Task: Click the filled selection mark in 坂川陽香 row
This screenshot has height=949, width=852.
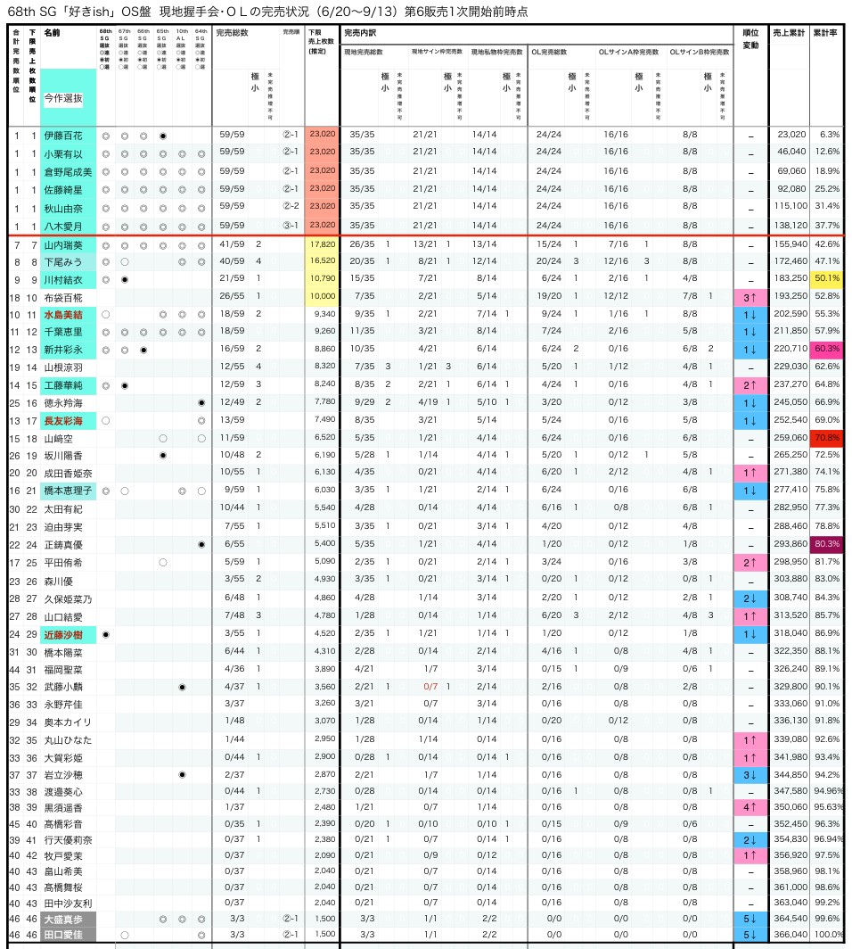Action: point(163,455)
